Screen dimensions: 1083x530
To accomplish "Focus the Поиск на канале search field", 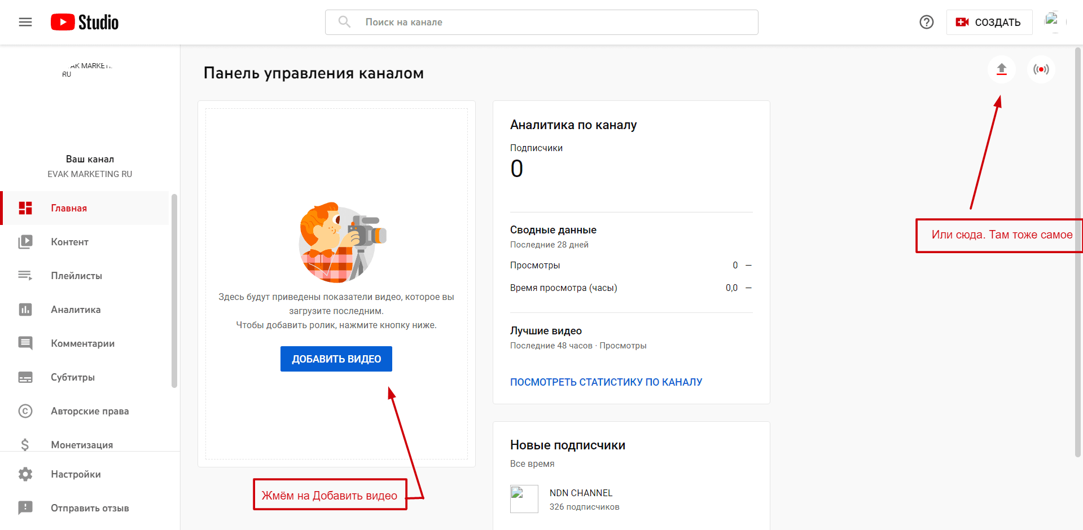I will (542, 22).
